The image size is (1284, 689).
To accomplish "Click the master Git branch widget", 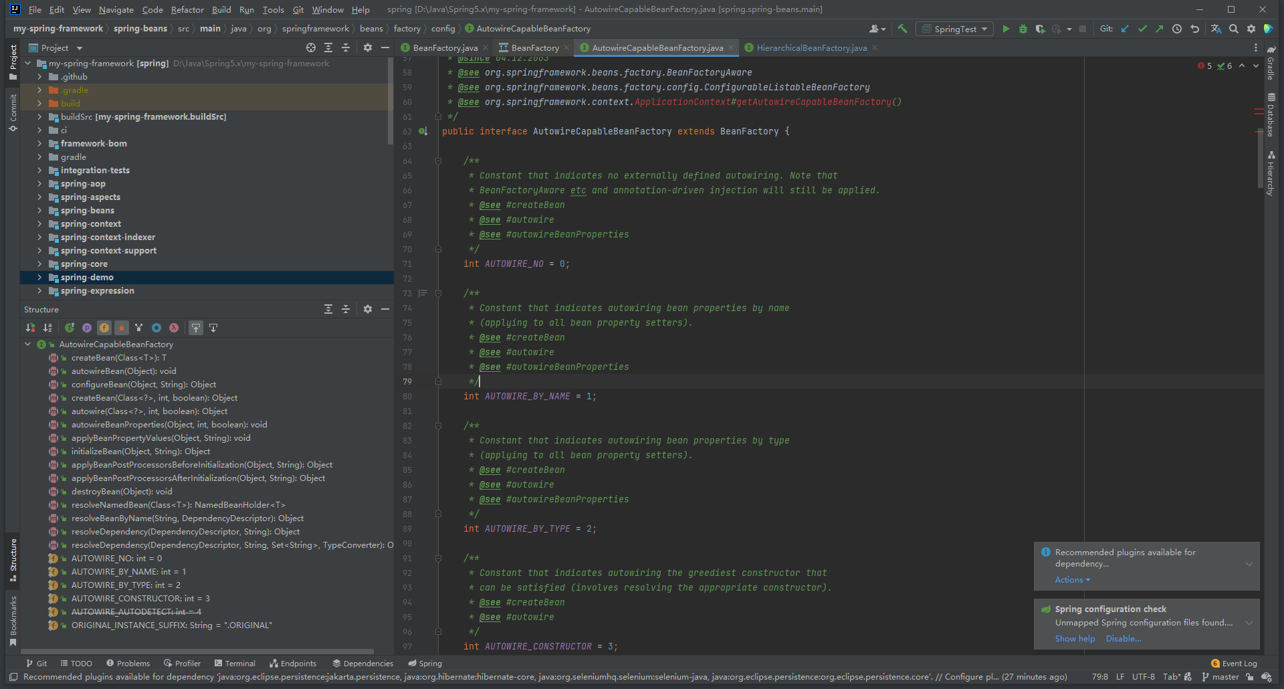I will click(x=1220, y=677).
